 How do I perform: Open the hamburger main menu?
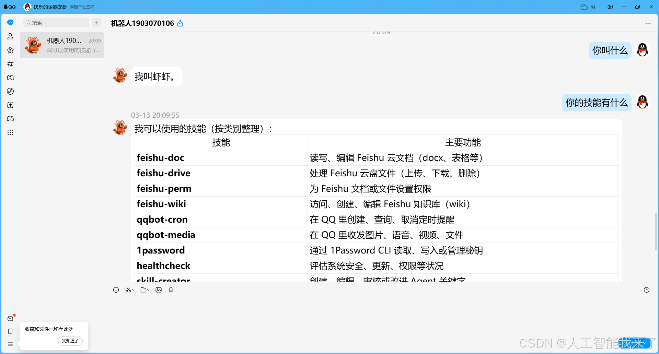[10, 344]
